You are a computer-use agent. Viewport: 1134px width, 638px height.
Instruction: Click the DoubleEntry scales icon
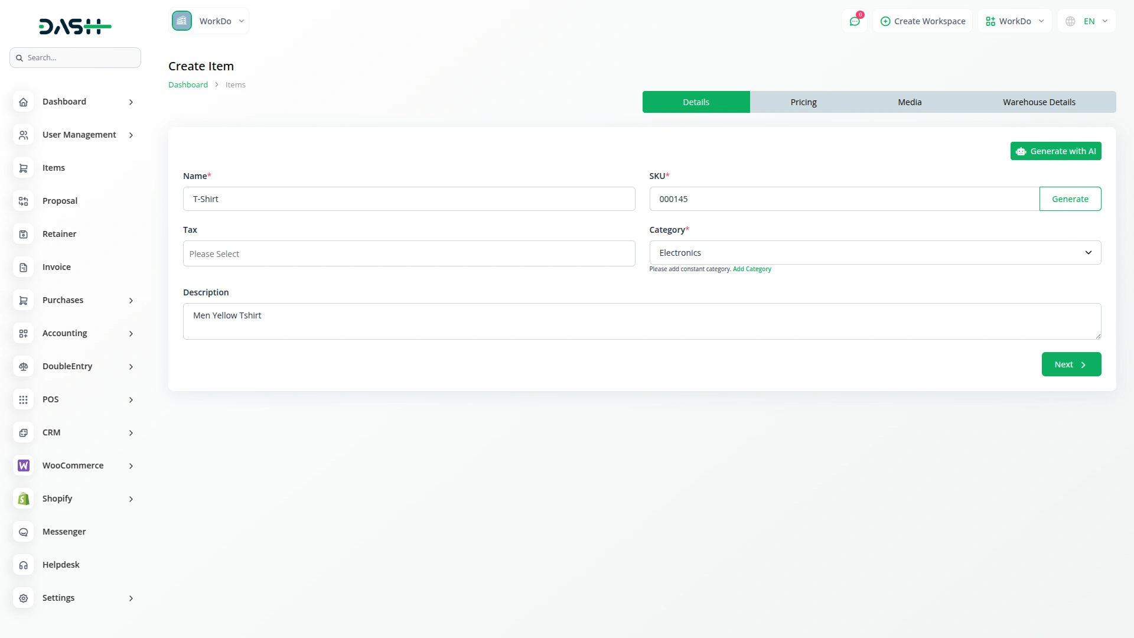(x=23, y=367)
